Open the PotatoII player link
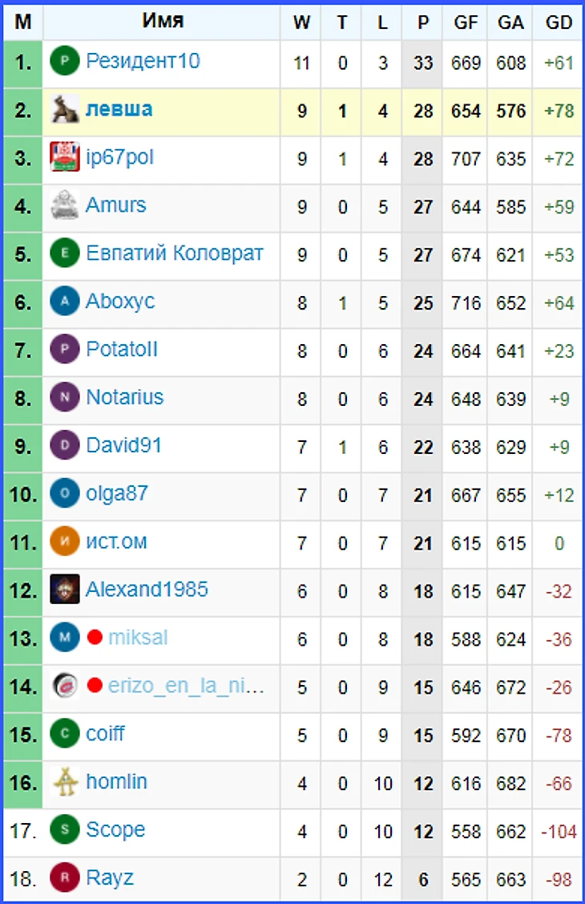Viewport: 585px width, 904px height. (122, 350)
